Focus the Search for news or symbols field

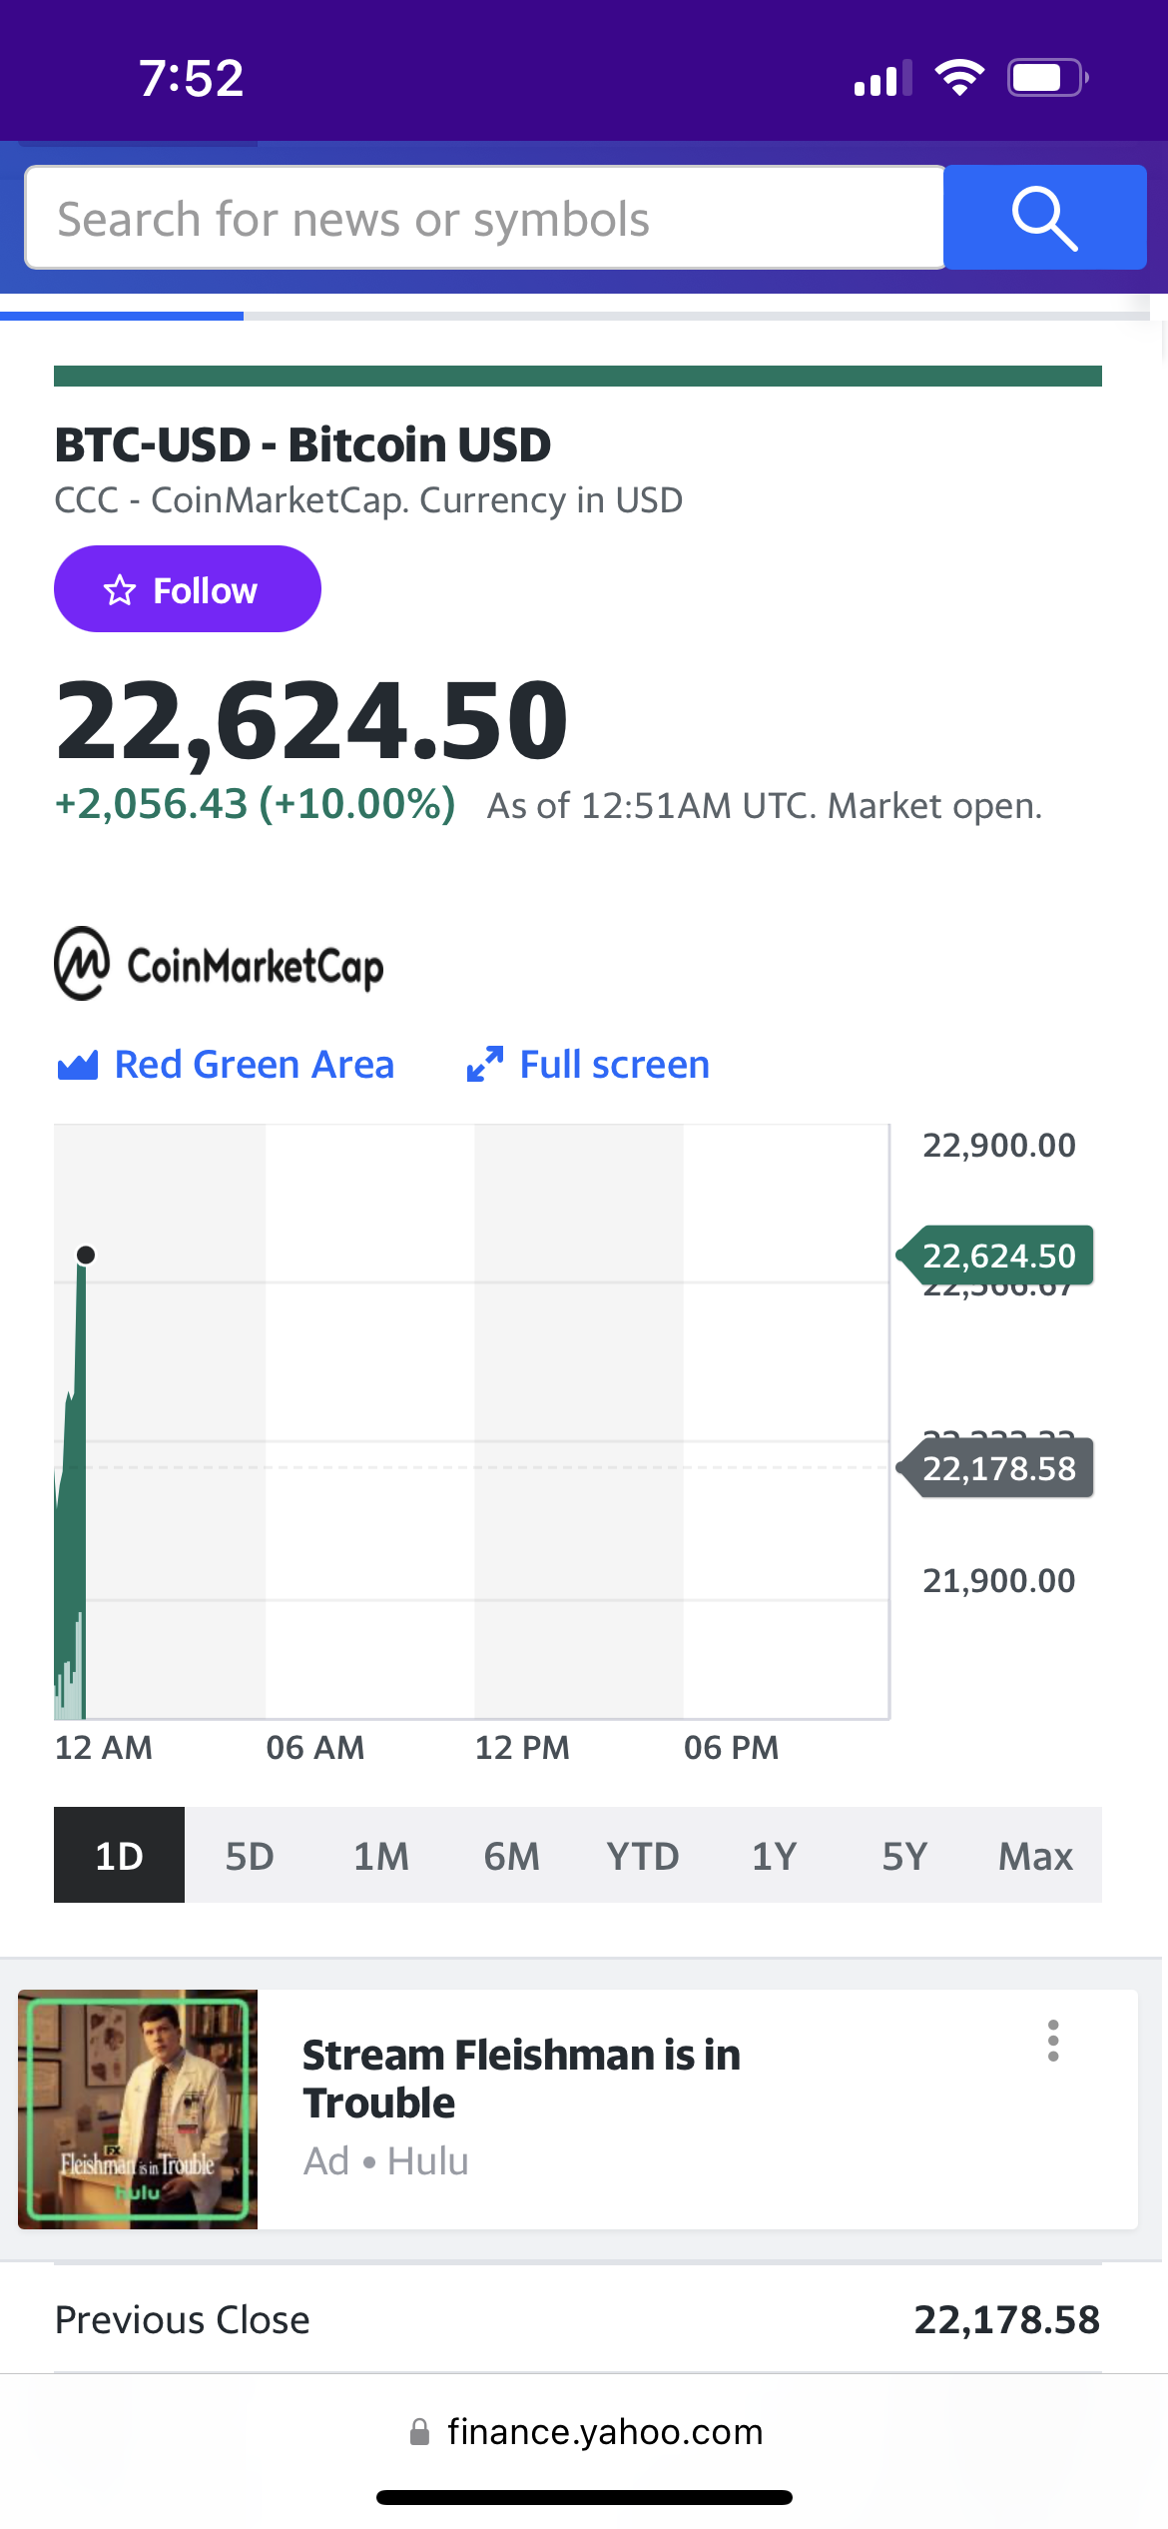(x=485, y=218)
